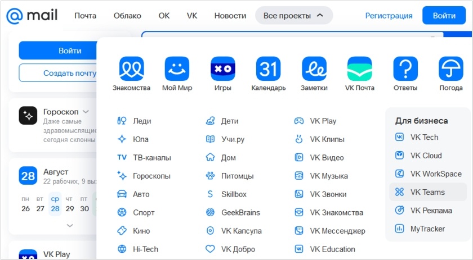The width and height of the screenshot is (473, 260).
Task: Click the VK Добро heart icon
Action: [210, 249]
